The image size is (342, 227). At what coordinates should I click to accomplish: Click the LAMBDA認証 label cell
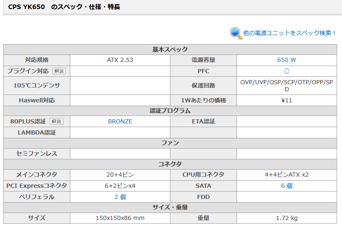click(x=37, y=132)
